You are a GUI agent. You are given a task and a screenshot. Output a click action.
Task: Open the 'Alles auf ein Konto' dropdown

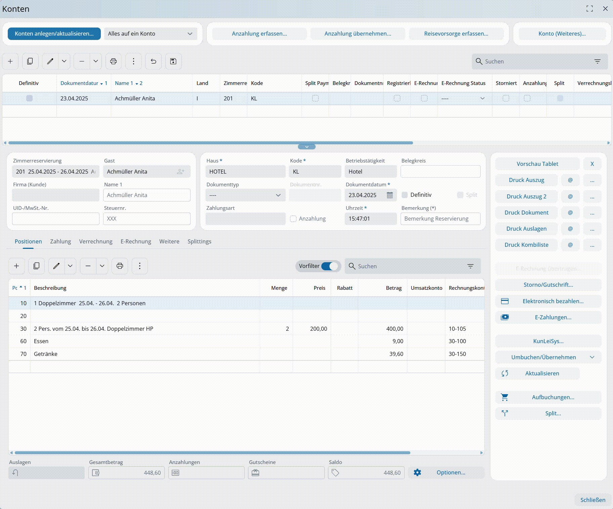[x=150, y=34]
